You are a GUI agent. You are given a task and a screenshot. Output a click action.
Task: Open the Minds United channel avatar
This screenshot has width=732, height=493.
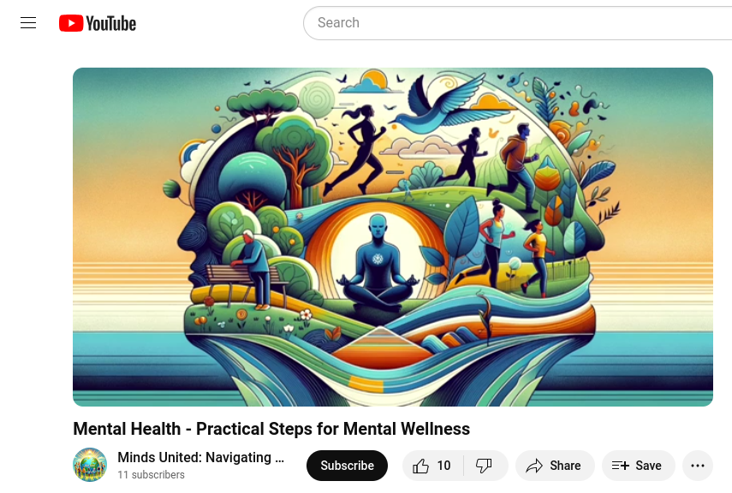click(90, 465)
